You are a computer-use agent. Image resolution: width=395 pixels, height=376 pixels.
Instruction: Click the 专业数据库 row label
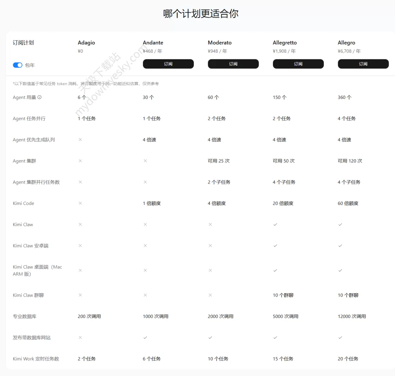(x=25, y=316)
